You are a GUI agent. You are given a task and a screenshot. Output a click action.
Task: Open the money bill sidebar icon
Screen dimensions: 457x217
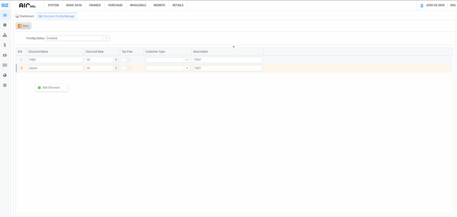coord(4,65)
